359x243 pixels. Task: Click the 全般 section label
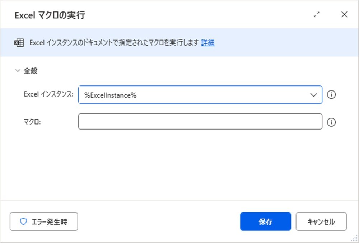pyautogui.click(x=31, y=71)
